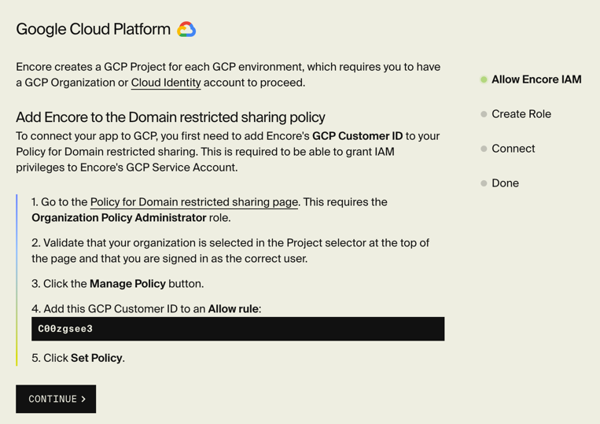The height and width of the screenshot is (424, 600).
Task: Open the Policy for Domain restricted sharing page link
Action: 194,202
